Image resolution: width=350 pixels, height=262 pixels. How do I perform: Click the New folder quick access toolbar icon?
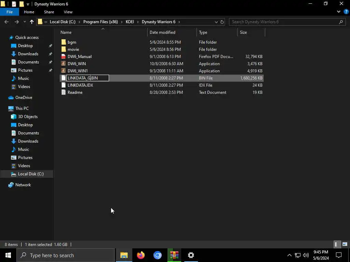click(x=22, y=4)
